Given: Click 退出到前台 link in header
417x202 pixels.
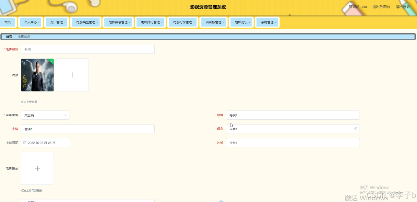Looking at the screenshot, I should (381, 7).
